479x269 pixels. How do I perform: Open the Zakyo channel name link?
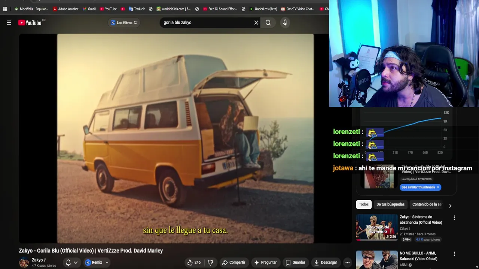pos(39,260)
